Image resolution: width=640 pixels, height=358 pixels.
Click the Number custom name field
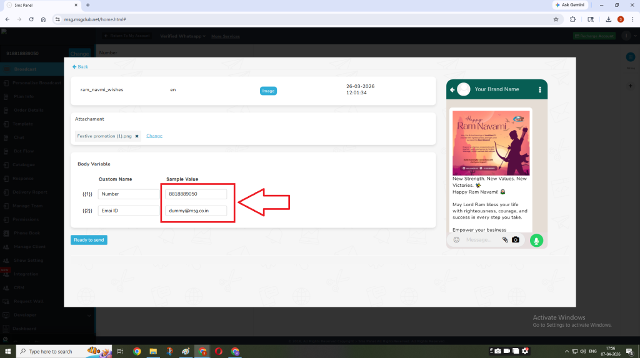coord(129,194)
